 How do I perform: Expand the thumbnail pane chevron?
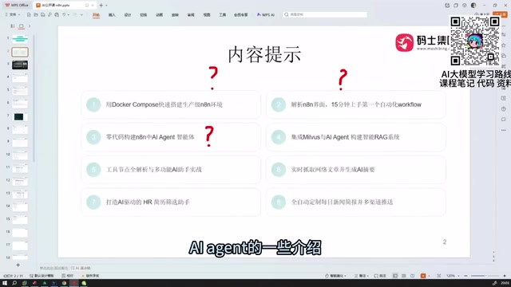coord(30,26)
